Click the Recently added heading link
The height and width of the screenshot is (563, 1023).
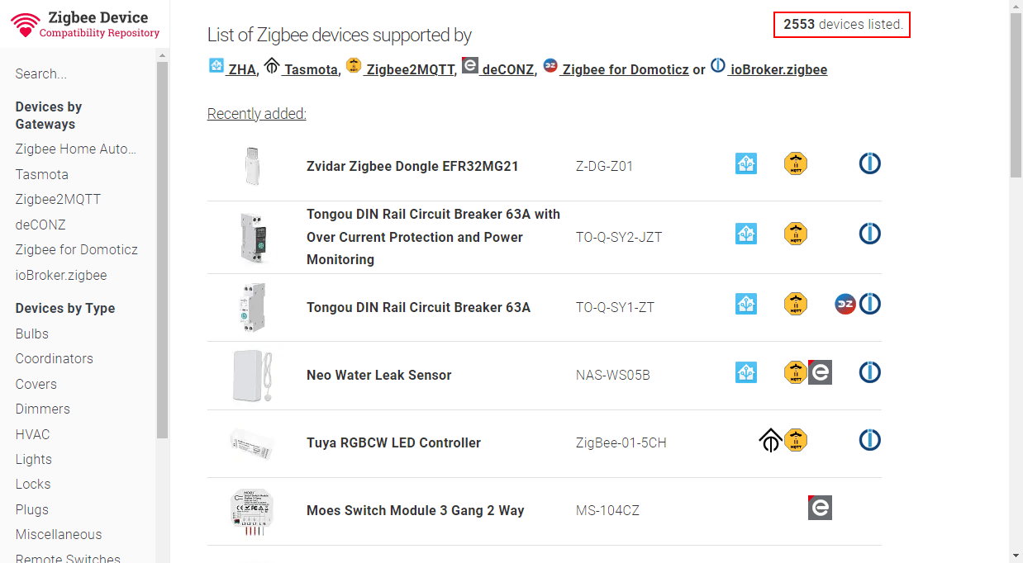click(x=256, y=114)
